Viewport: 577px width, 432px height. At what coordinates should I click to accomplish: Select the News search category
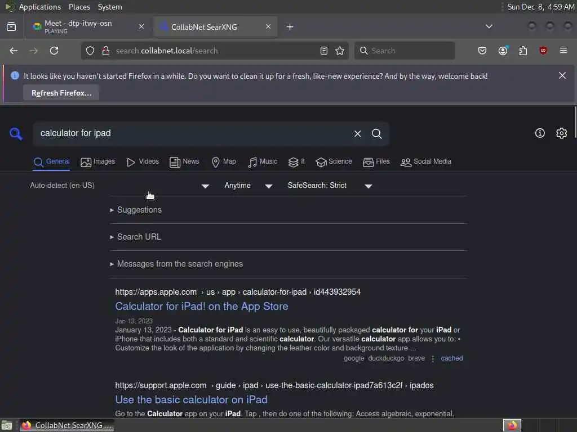coord(184,161)
